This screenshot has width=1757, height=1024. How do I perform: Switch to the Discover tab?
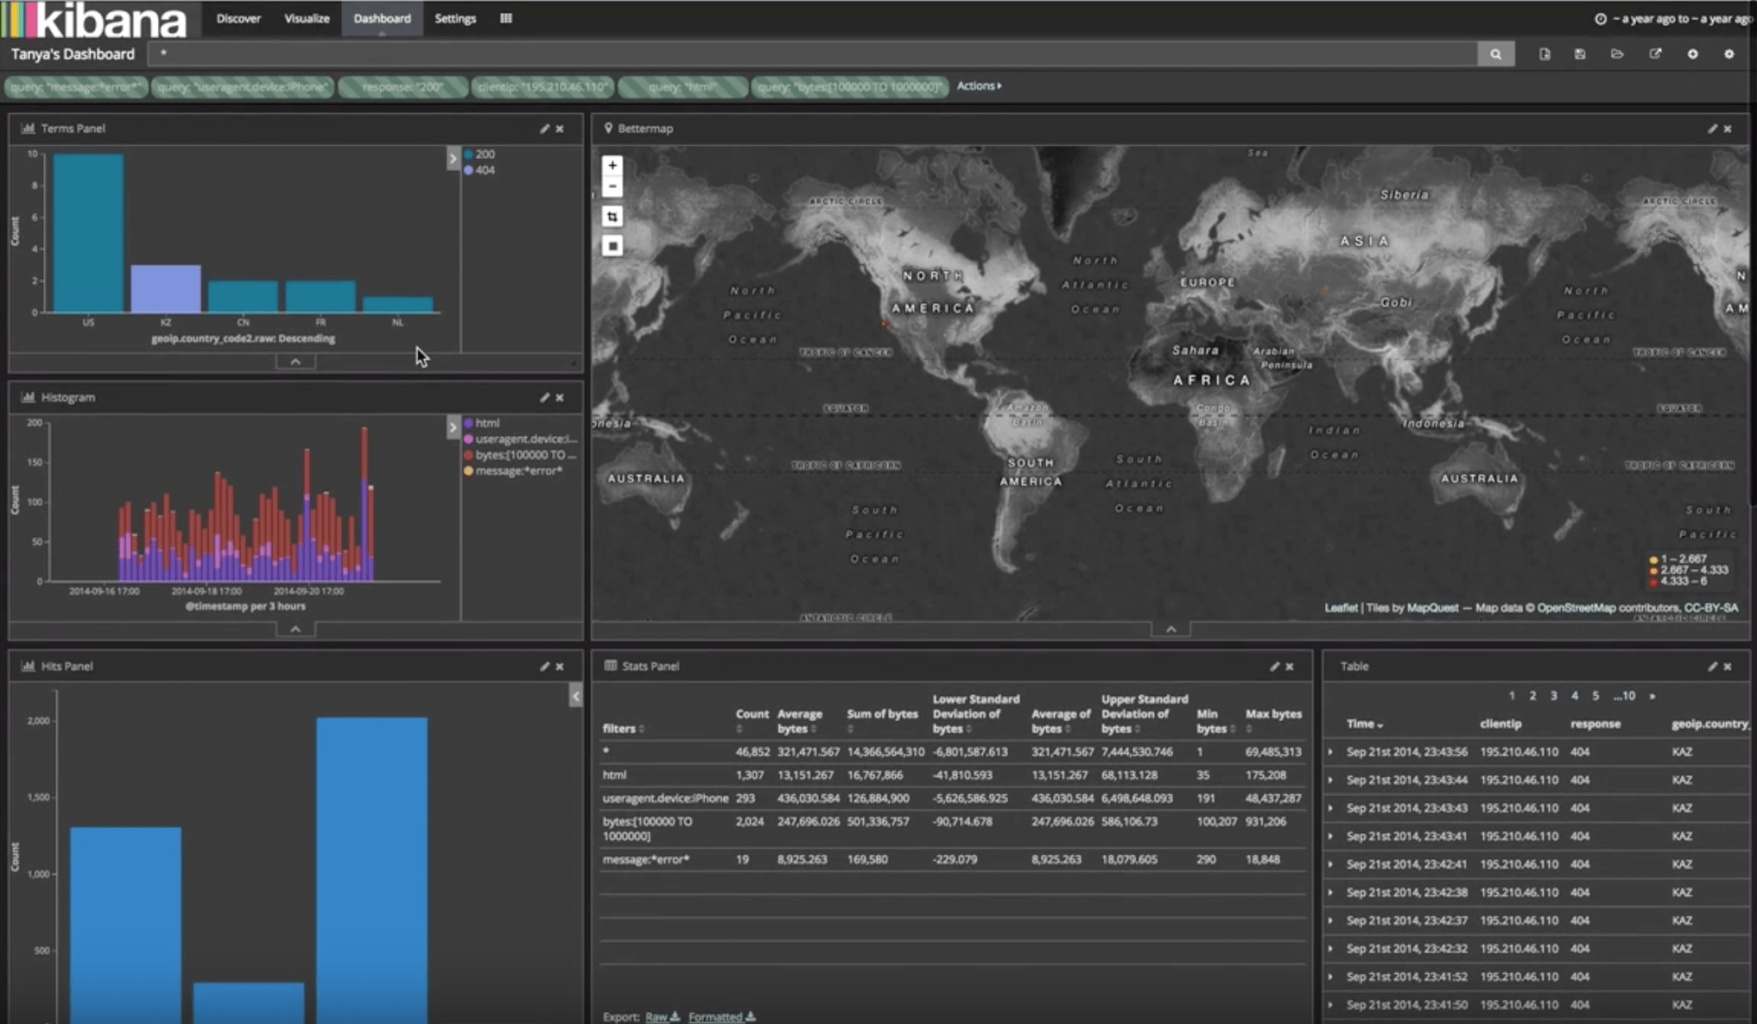point(238,18)
